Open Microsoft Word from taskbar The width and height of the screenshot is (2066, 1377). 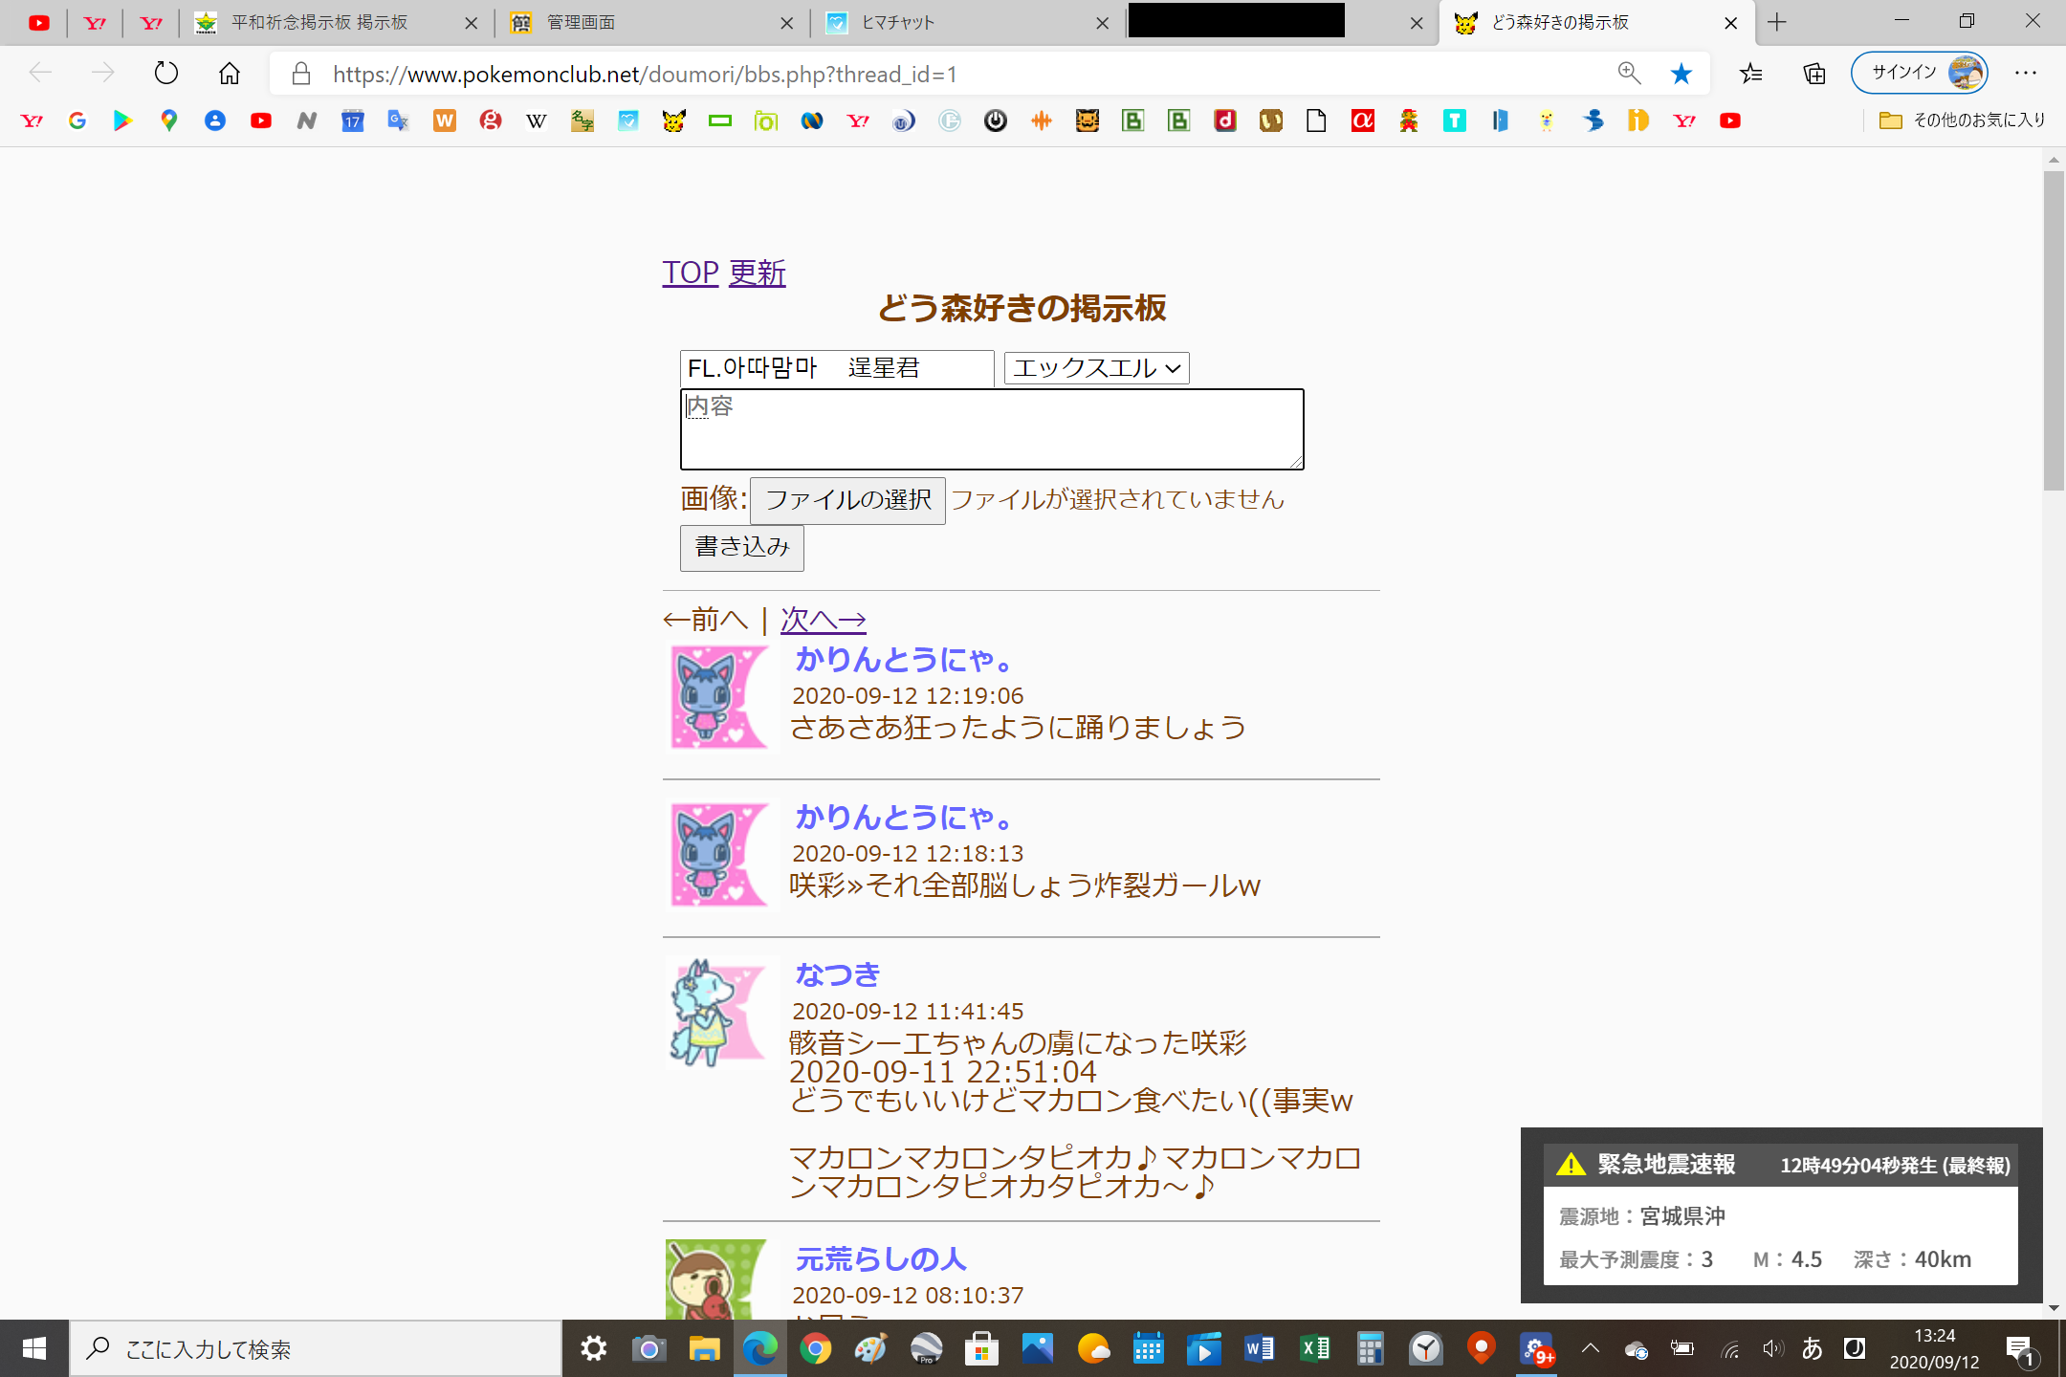(1259, 1349)
